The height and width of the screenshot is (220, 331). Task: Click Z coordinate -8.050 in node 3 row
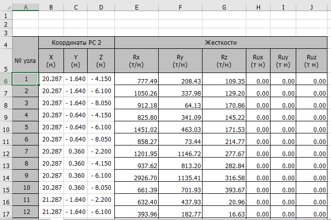[x=101, y=103]
